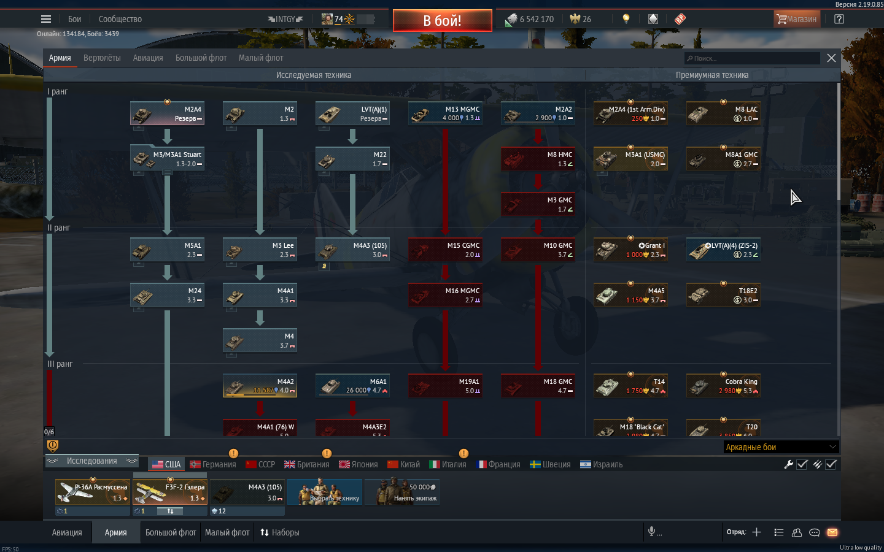The height and width of the screenshot is (552, 884).
Task: Open the contacts people icon
Action: coord(797,532)
